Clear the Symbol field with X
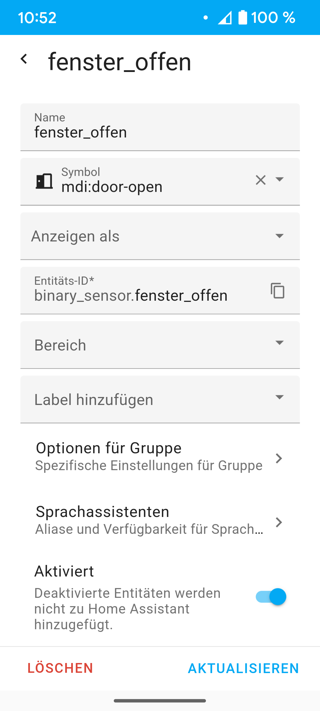This screenshot has height=711, width=320. pos(260,180)
